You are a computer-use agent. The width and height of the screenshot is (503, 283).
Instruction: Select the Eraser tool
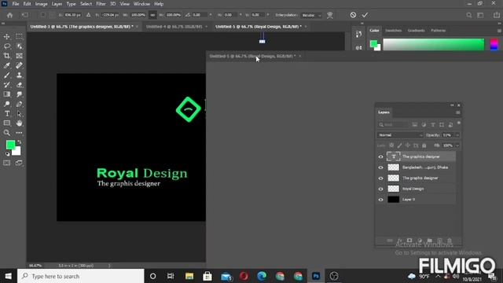pyautogui.click(x=19, y=85)
